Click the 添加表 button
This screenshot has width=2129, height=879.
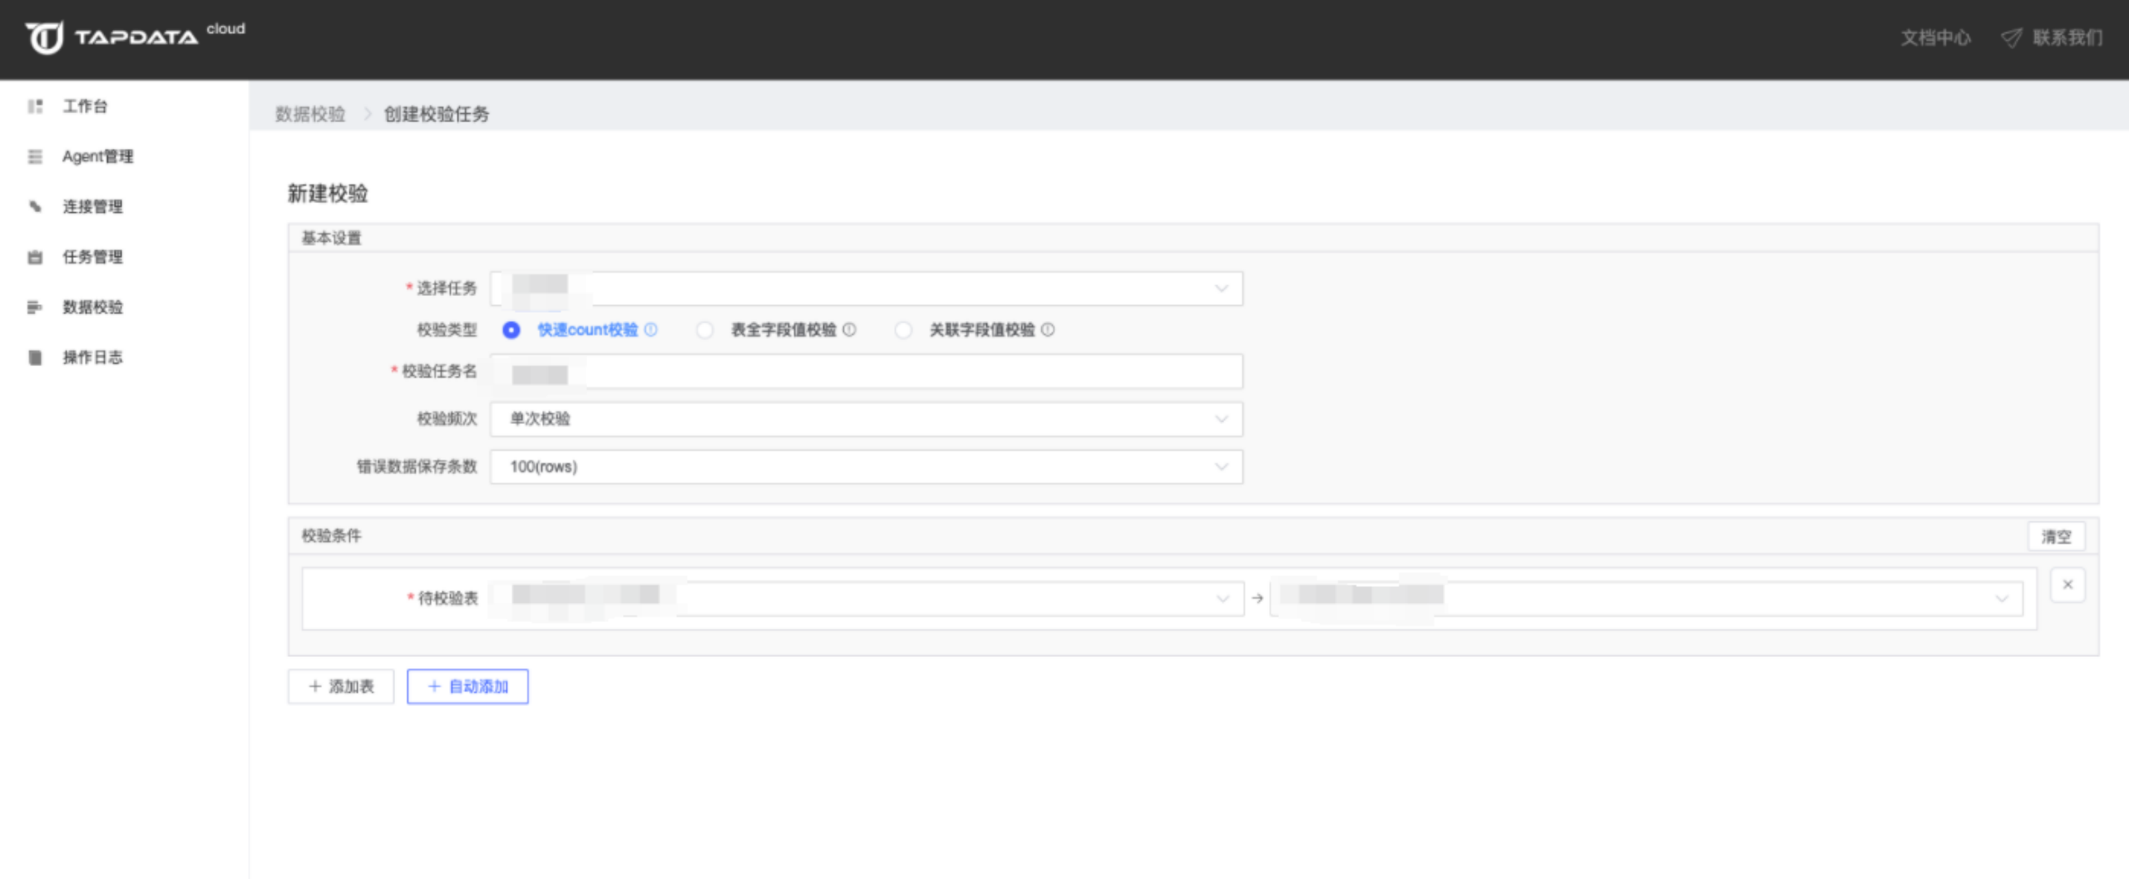coord(341,686)
